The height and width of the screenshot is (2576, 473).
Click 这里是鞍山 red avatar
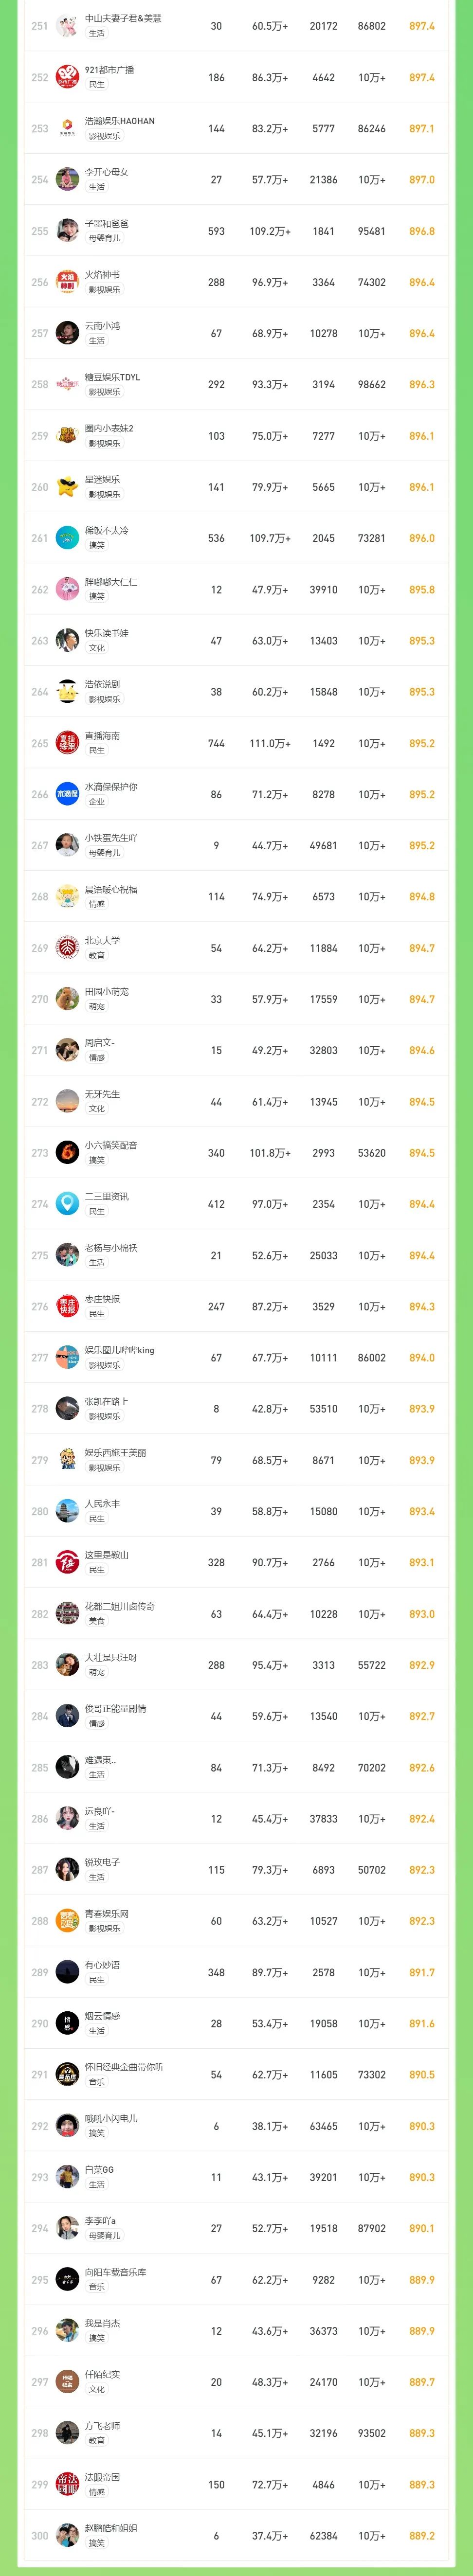tap(67, 1562)
